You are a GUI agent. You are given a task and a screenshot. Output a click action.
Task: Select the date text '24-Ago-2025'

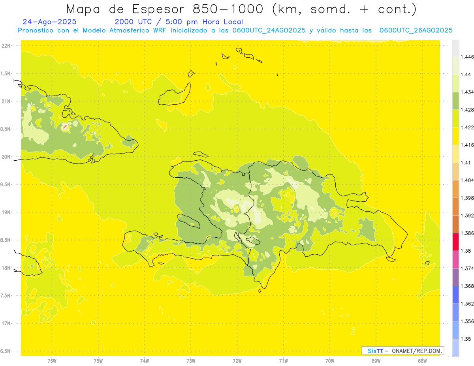(x=50, y=22)
